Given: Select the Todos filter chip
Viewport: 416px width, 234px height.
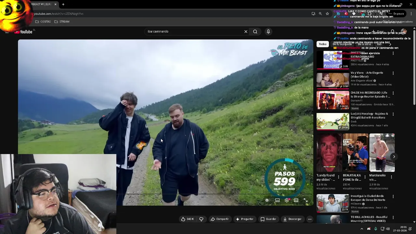Looking at the screenshot, I should click(x=322, y=44).
